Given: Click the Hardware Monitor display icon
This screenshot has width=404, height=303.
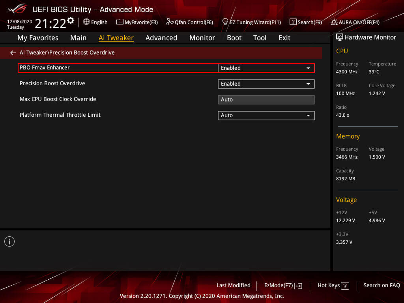Looking at the screenshot, I should [340, 37].
